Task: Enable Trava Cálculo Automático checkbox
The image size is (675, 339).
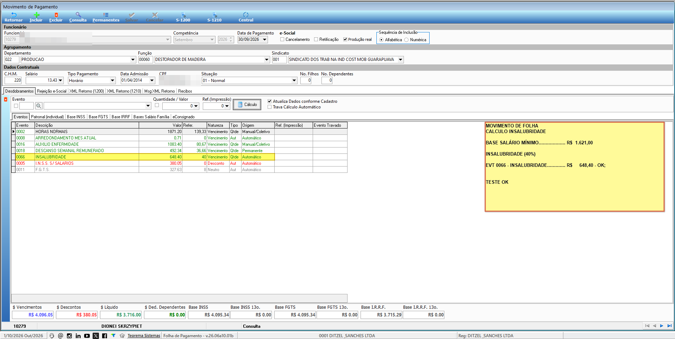Action: click(270, 107)
